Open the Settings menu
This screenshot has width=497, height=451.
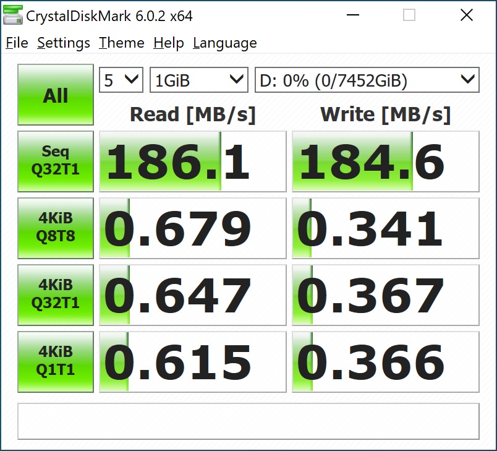(64, 43)
